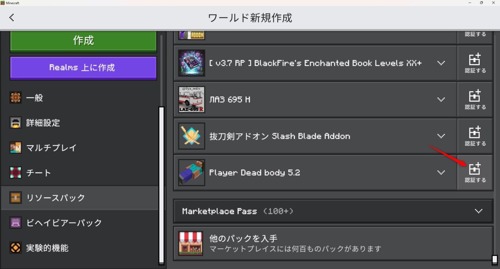
Task: Click the チート cheats icon
Action: pyautogui.click(x=16, y=173)
